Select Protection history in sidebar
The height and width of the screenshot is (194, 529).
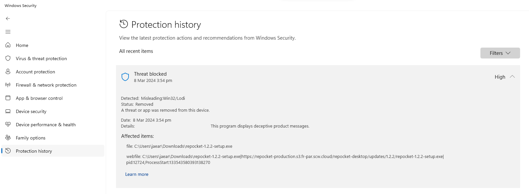point(53,151)
